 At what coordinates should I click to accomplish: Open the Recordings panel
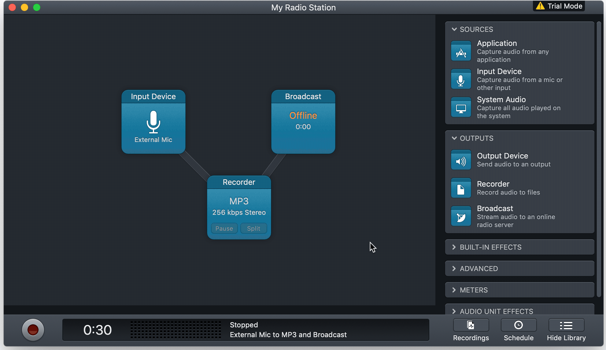[x=471, y=326]
